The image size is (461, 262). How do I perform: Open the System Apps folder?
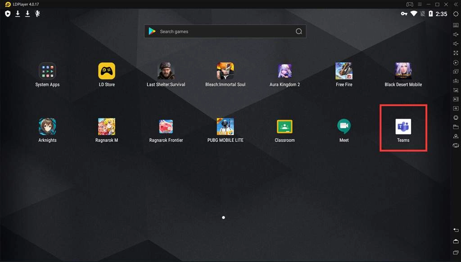click(x=47, y=71)
